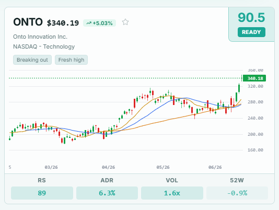The image size is (279, 210).
Task: Click the VOL value 1.6x
Action: coord(172,193)
